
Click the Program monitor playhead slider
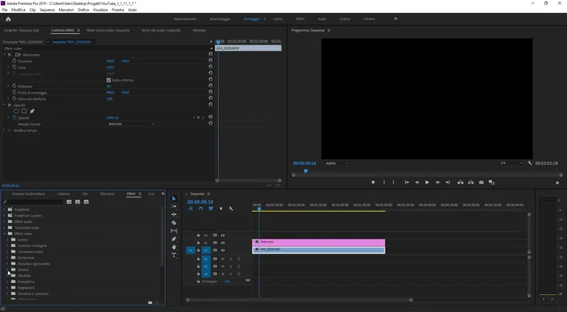[x=305, y=171]
